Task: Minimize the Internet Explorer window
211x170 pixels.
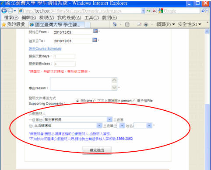Action: click(x=190, y=4)
